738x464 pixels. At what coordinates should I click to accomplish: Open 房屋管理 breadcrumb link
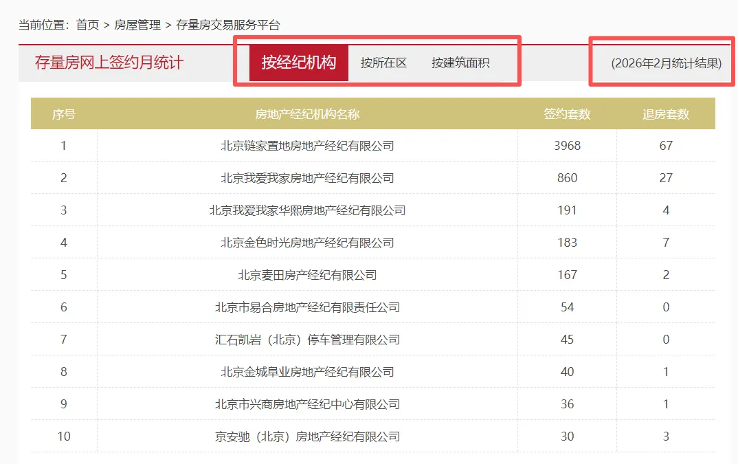tap(137, 25)
